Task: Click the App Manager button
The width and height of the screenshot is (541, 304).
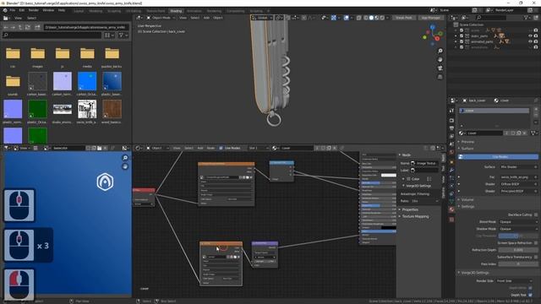Action: pos(430,18)
